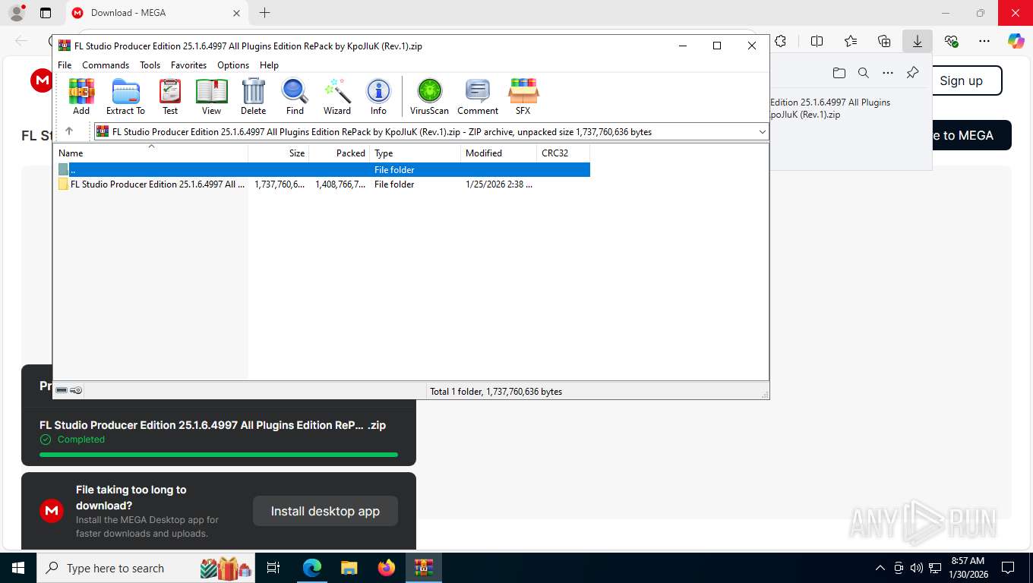Open the volume control in tray
1033x583 pixels.
[917, 568]
